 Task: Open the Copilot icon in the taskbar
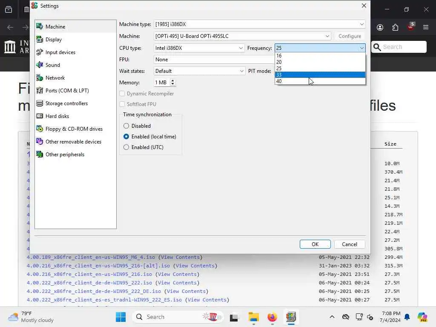point(422,317)
